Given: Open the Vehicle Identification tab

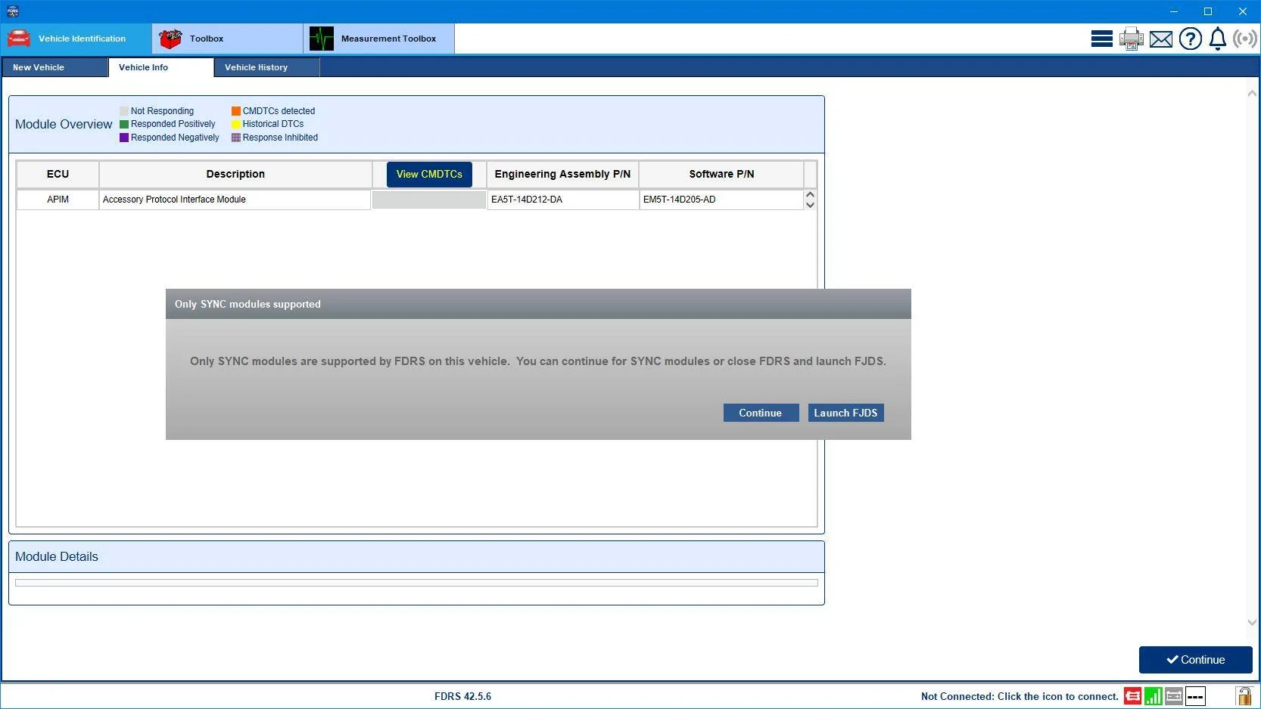Looking at the screenshot, I should coord(76,39).
